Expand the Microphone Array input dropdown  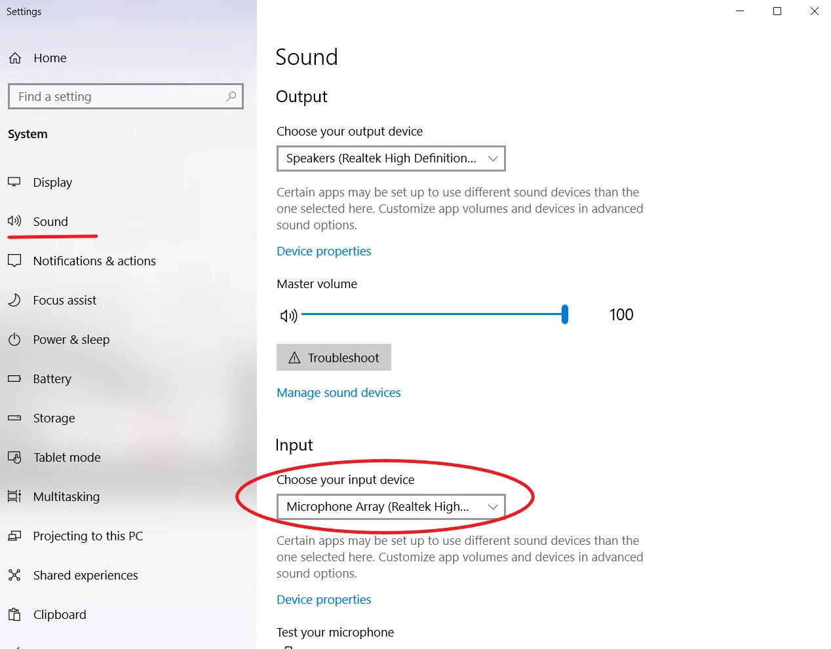click(391, 507)
